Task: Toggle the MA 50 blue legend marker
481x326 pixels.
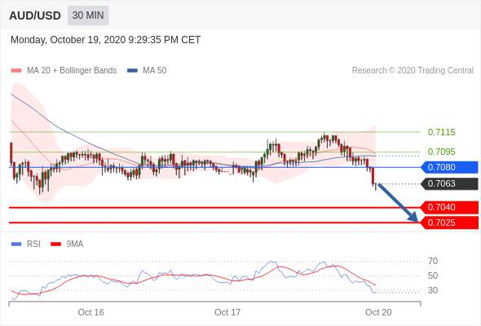Action: pyautogui.click(x=132, y=71)
